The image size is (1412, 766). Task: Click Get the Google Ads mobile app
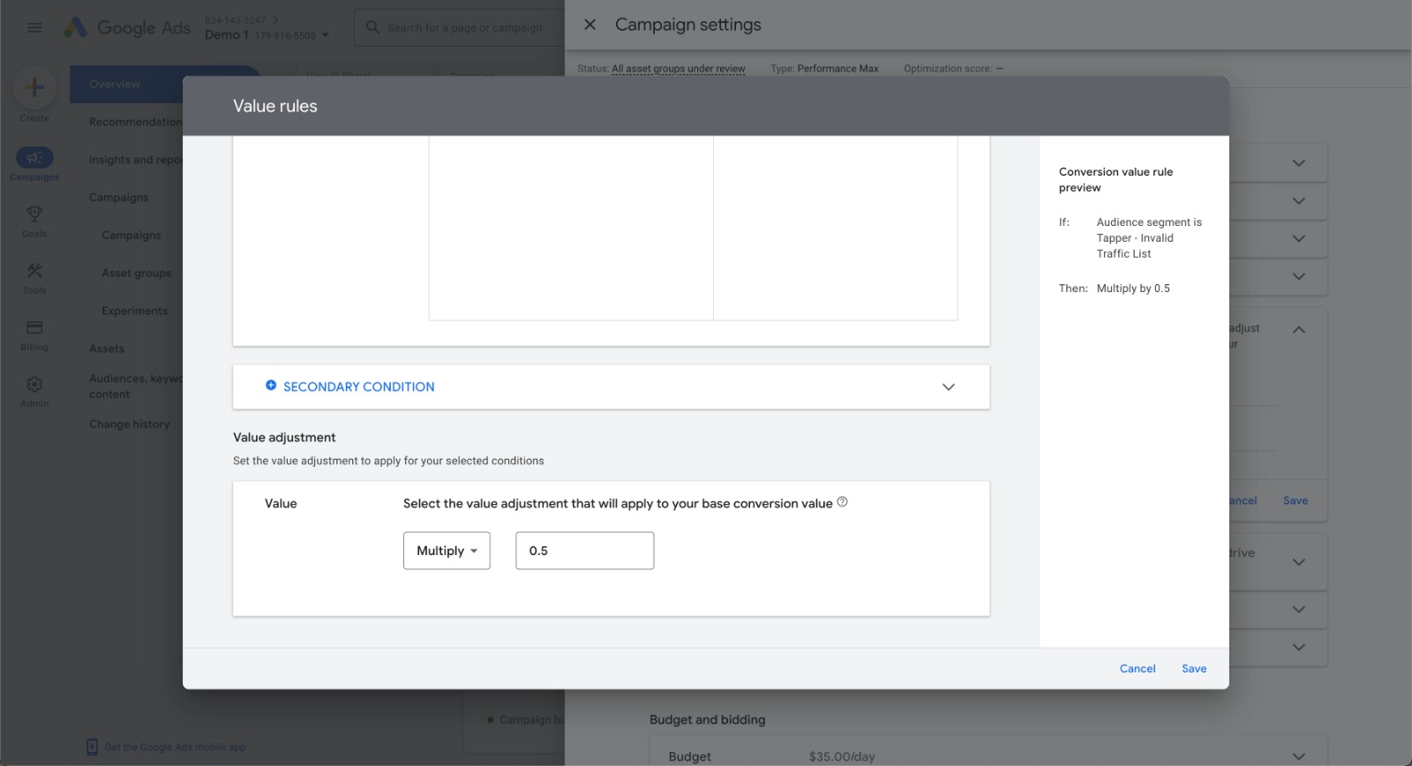click(x=175, y=747)
